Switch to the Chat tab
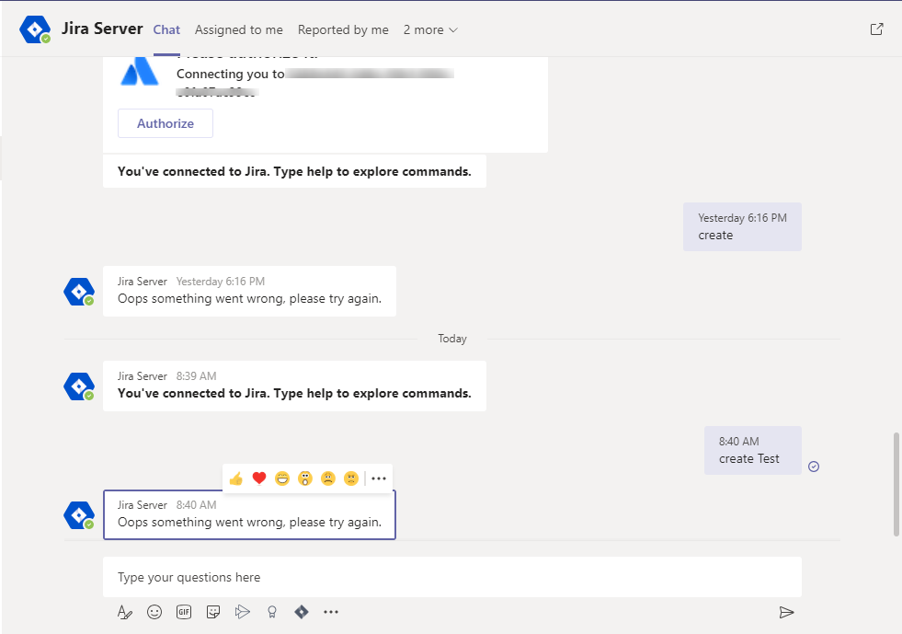 click(x=166, y=30)
